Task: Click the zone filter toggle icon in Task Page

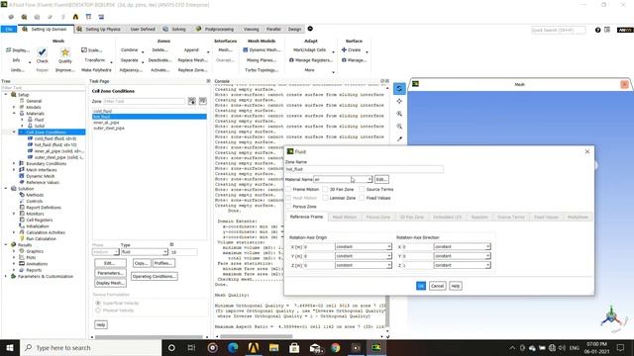Action: (x=191, y=101)
